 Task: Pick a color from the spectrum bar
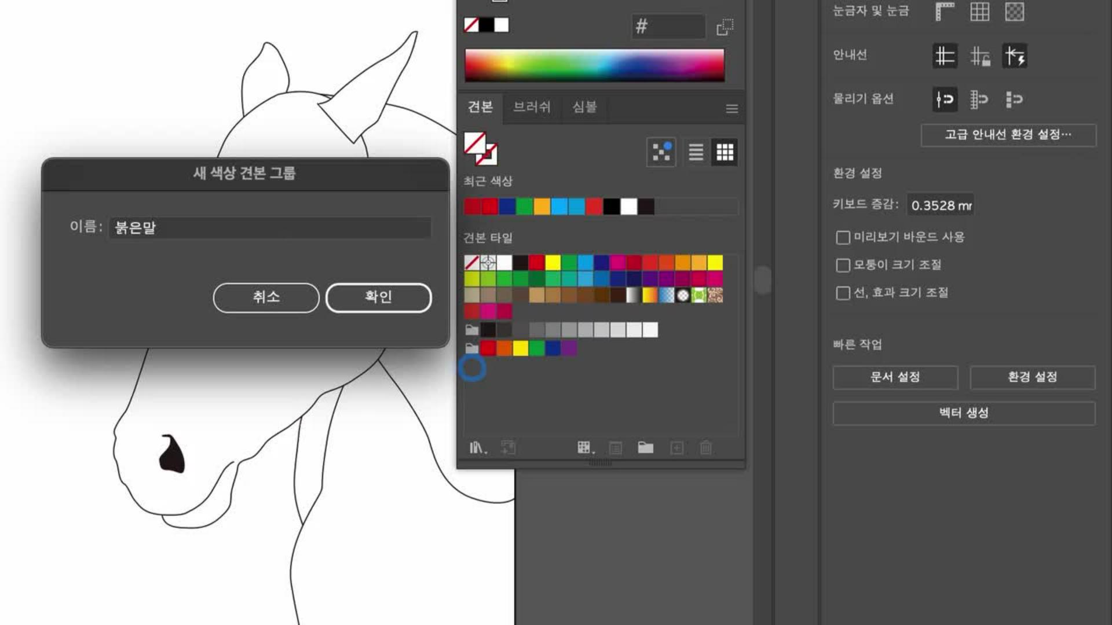(594, 64)
